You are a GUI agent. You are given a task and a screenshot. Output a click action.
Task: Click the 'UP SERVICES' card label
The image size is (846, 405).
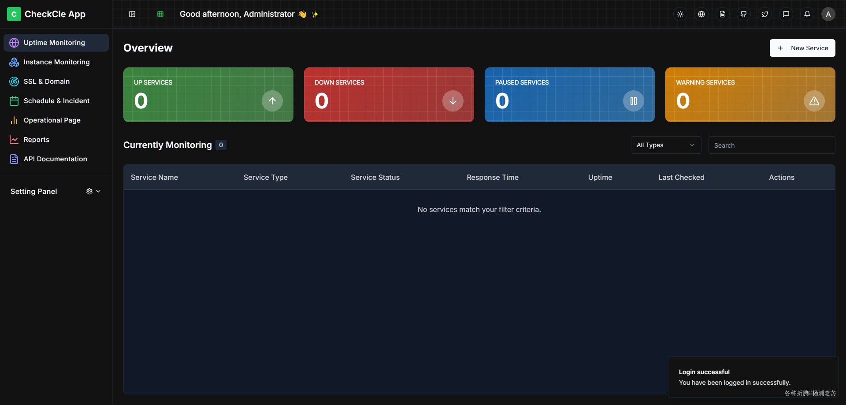coord(153,82)
